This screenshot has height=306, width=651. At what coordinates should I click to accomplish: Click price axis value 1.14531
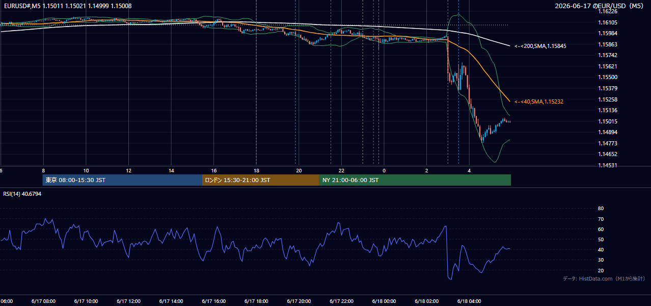click(x=607, y=165)
